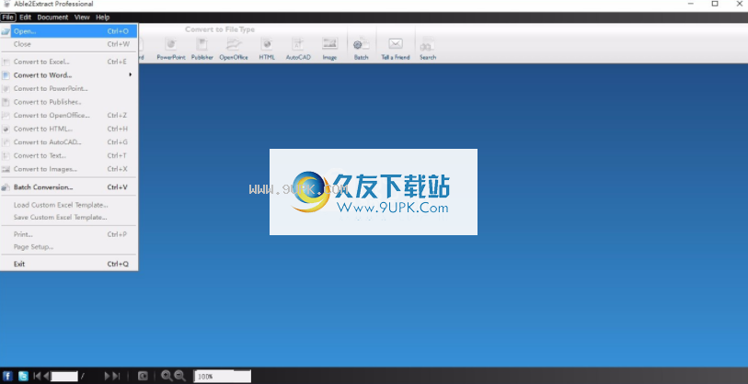Expand the Convert to Word submenu arrow

131,74
